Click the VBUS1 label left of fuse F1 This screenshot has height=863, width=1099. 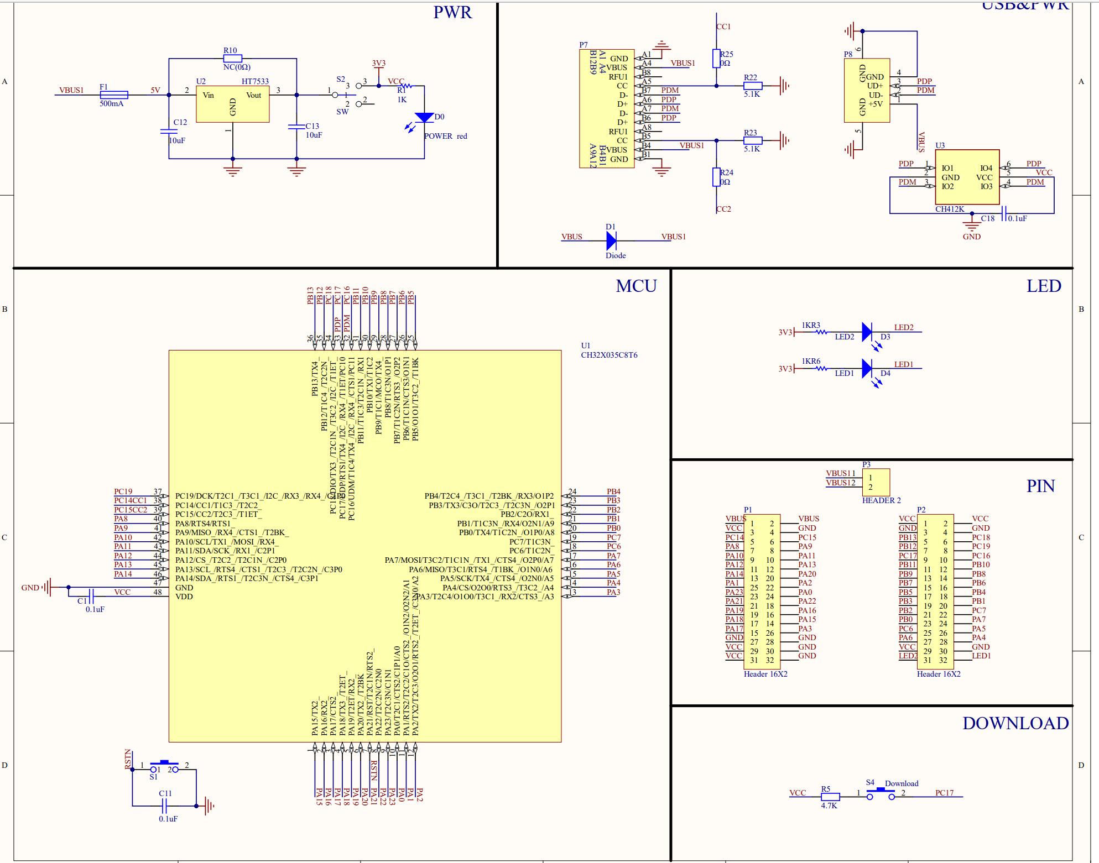[71, 90]
